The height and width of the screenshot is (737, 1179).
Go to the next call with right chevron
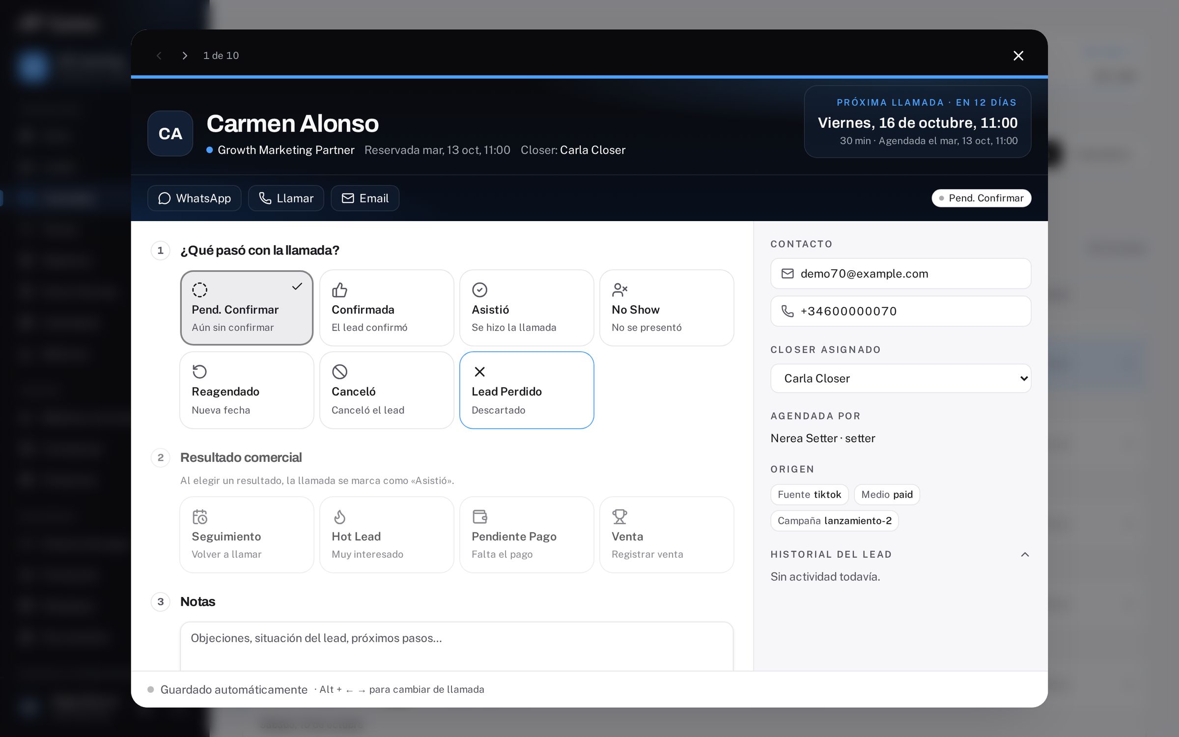[x=185, y=56]
